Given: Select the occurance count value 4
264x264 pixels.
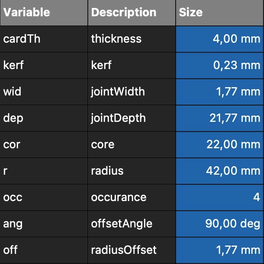Looking at the screenshot, I should coord(220,198).
